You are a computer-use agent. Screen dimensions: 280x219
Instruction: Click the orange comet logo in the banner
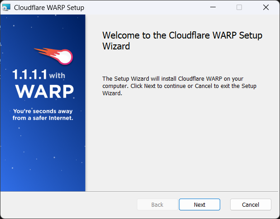tap(55, 55)
